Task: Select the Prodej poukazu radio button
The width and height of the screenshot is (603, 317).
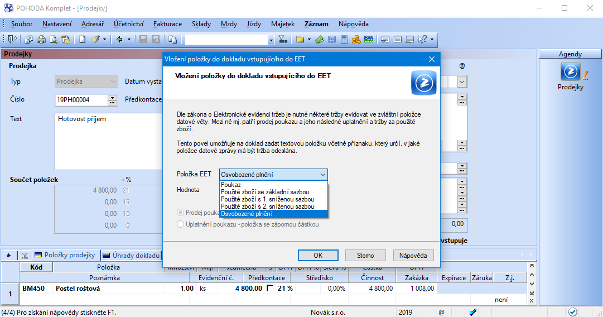Action: tap(180, 213)
